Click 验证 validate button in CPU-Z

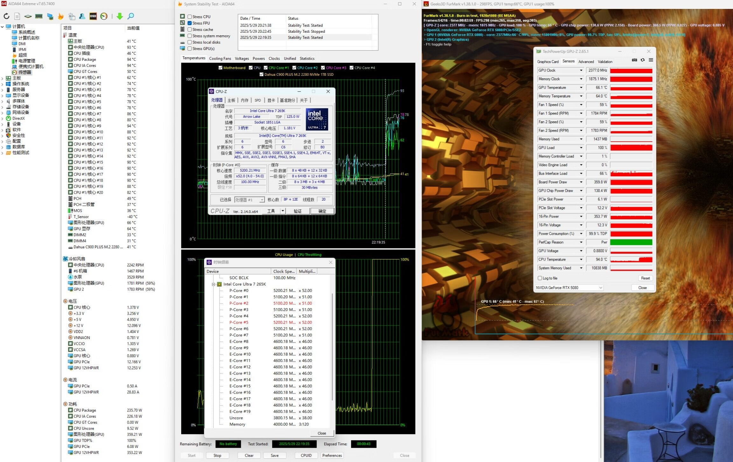[x=297, y=211]
